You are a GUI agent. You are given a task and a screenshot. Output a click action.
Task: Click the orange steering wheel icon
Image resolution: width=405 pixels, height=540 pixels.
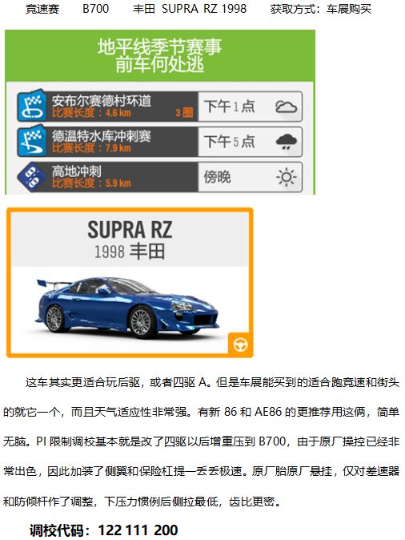click(240, 345)
